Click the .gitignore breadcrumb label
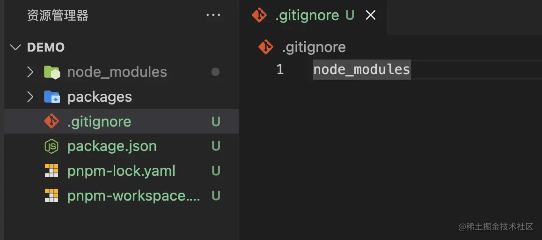This screenshot has height=240, width=542. [x=314, y=47]
